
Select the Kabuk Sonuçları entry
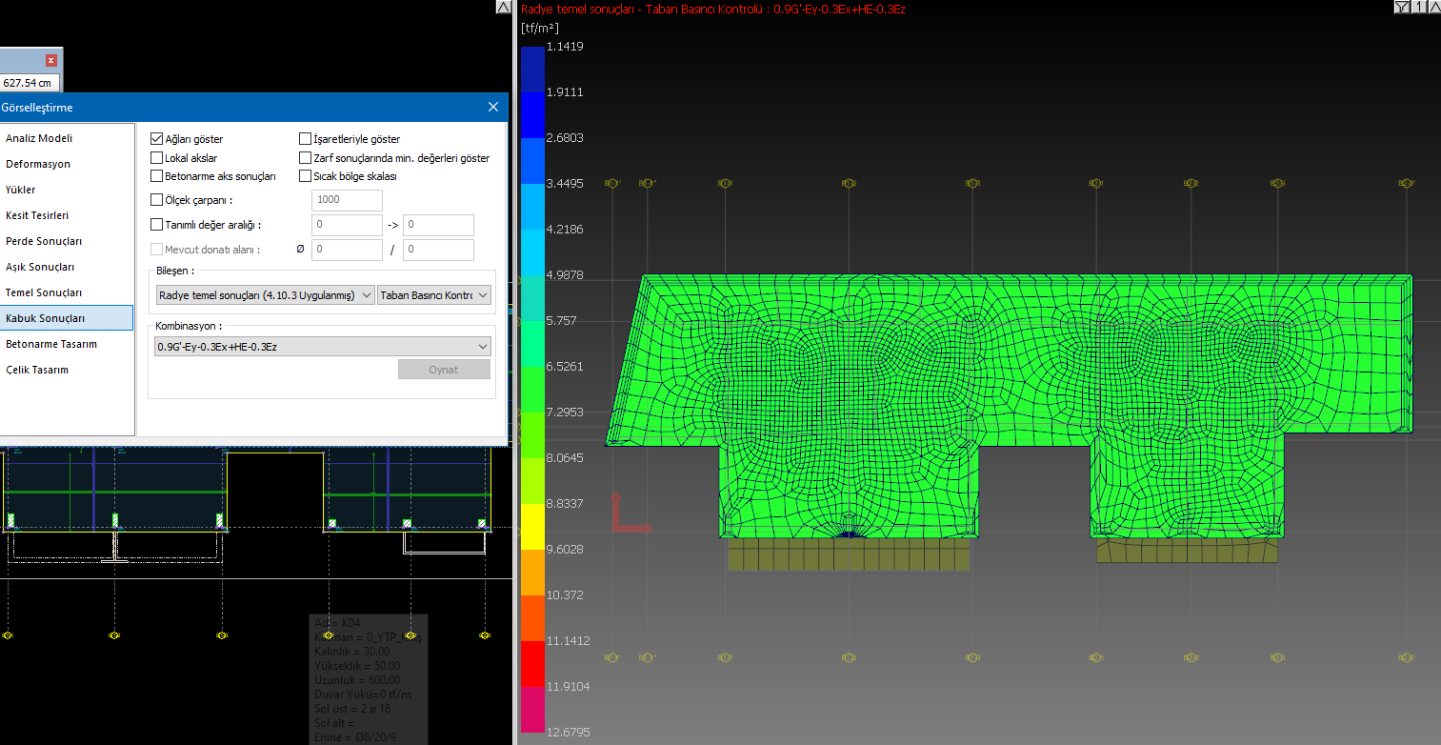click(67, 318)
